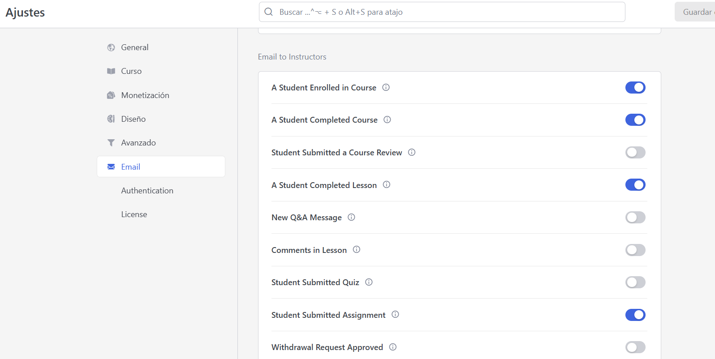The width and height of the screenshot is (715, 359).
Task: Open the Authentication settings section
Action: 147,191
